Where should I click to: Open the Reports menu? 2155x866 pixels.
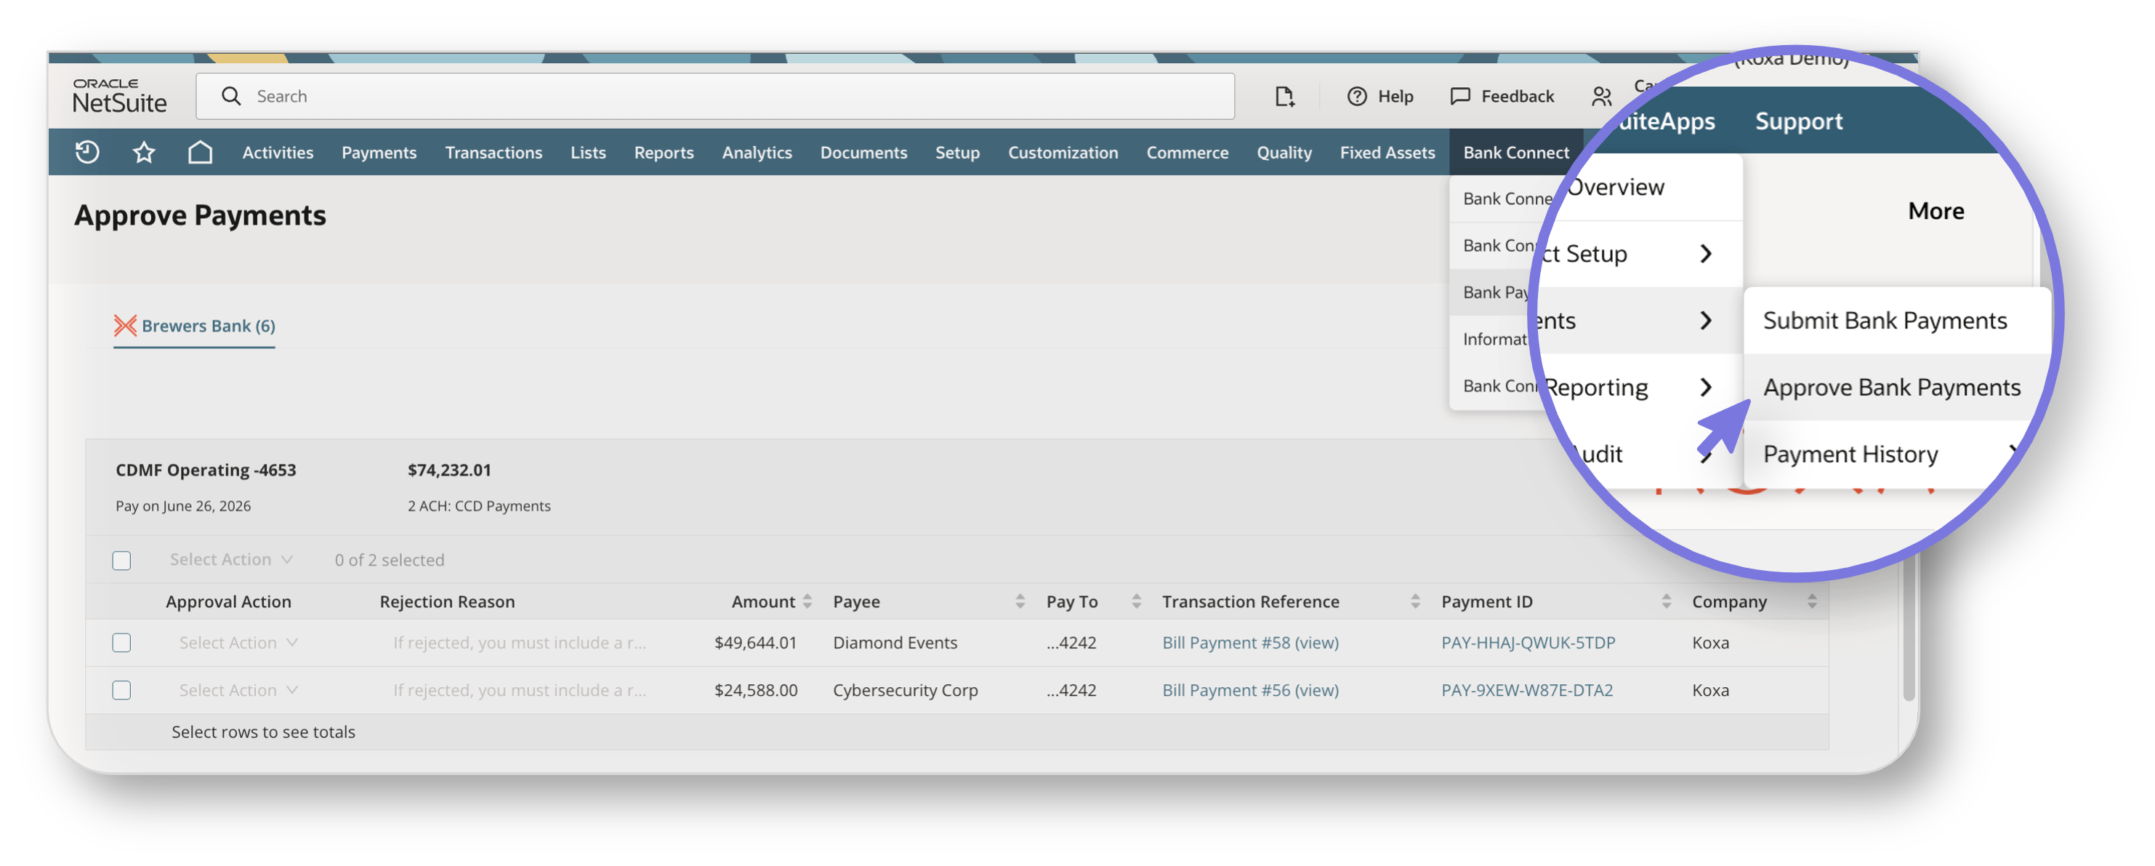[x=664, y=152]
